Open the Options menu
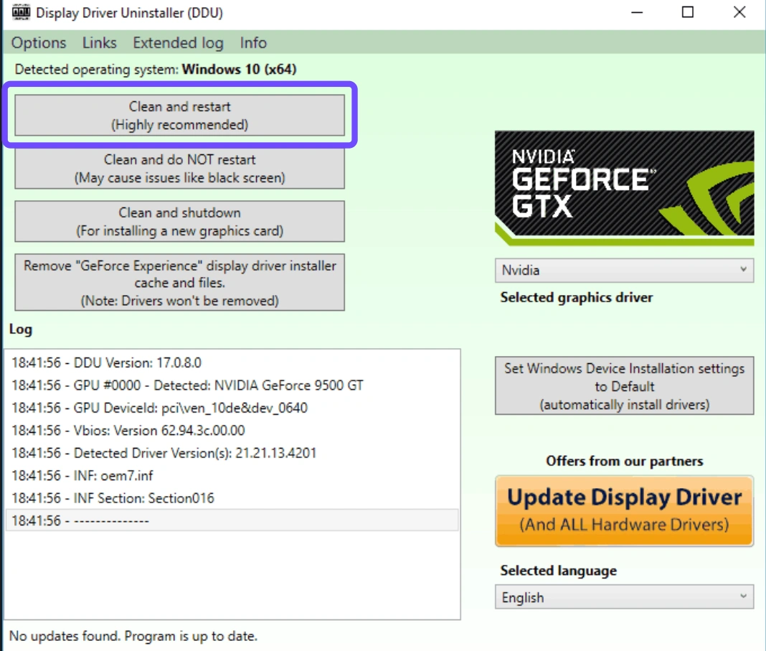Image resolution: width=766 pixels, height=651 pixels. (x=39, y=43)
